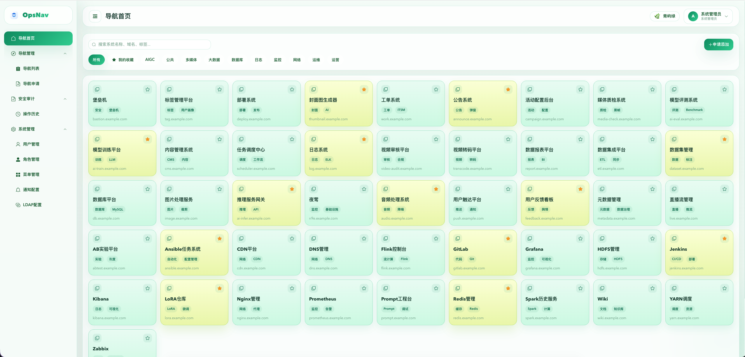
Task: Open the 青屿绿 theme color switcher
Action: pos(665,16)
